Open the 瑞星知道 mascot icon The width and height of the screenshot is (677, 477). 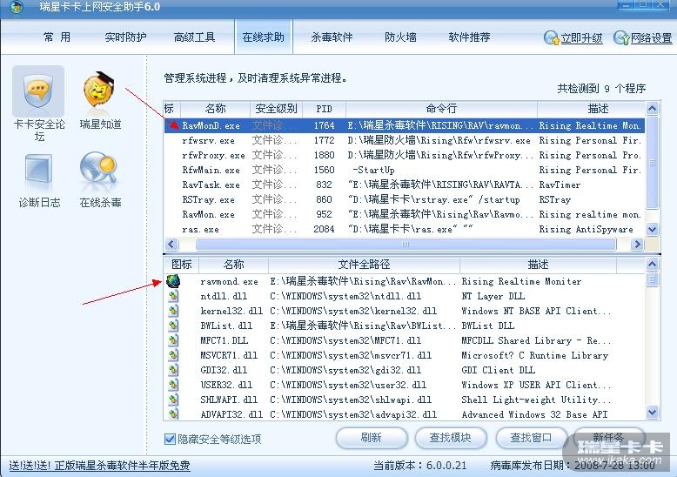coord(99,91)
